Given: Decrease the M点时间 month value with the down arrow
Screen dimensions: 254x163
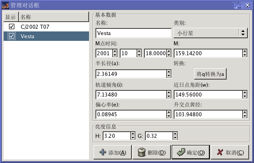Looking at the screenshot, I should click(x=139, y=55).
